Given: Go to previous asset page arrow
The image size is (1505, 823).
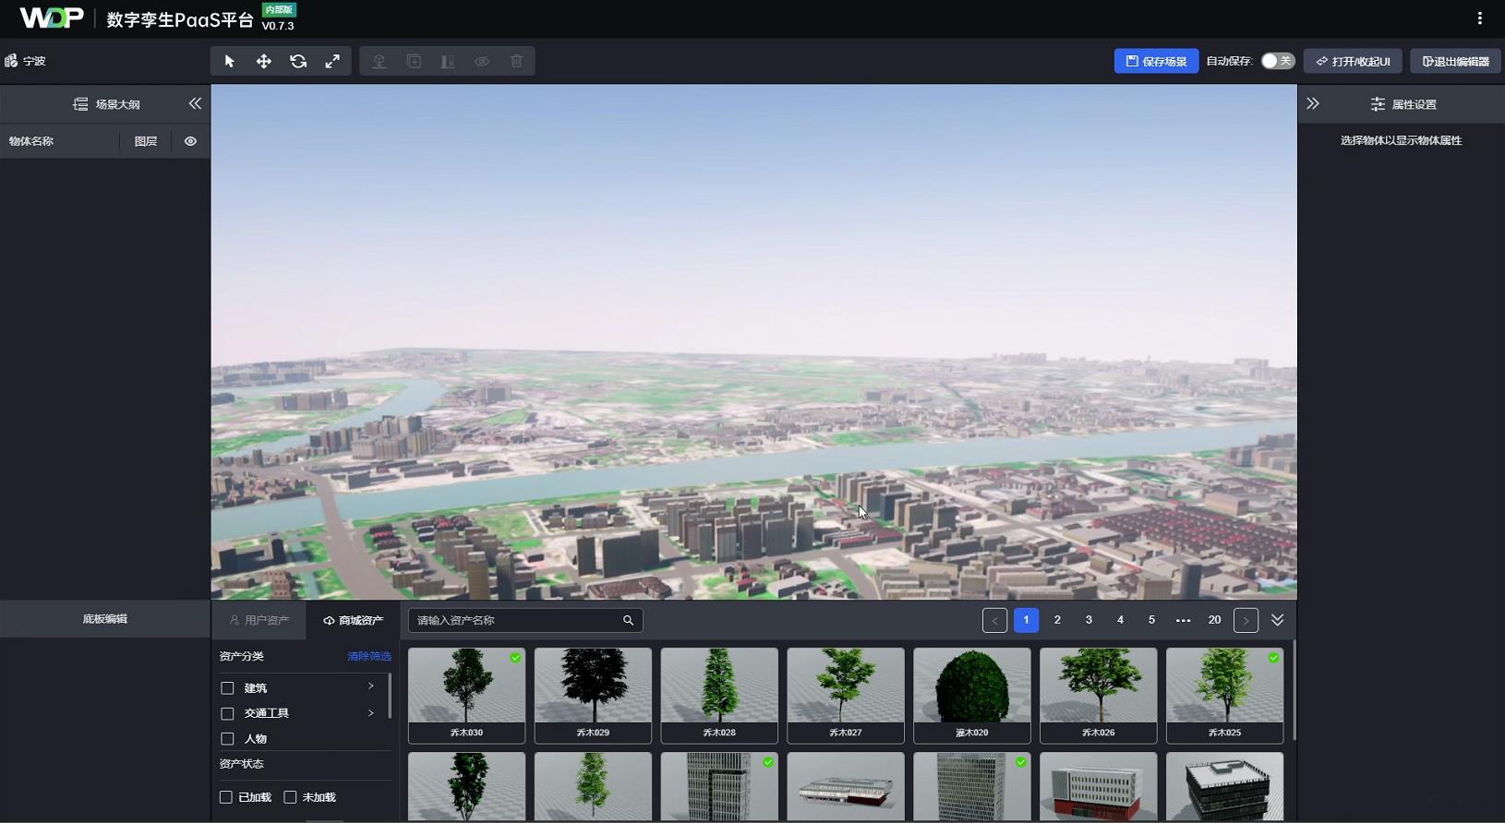Looking at the screenshot, I should (994, 621).
